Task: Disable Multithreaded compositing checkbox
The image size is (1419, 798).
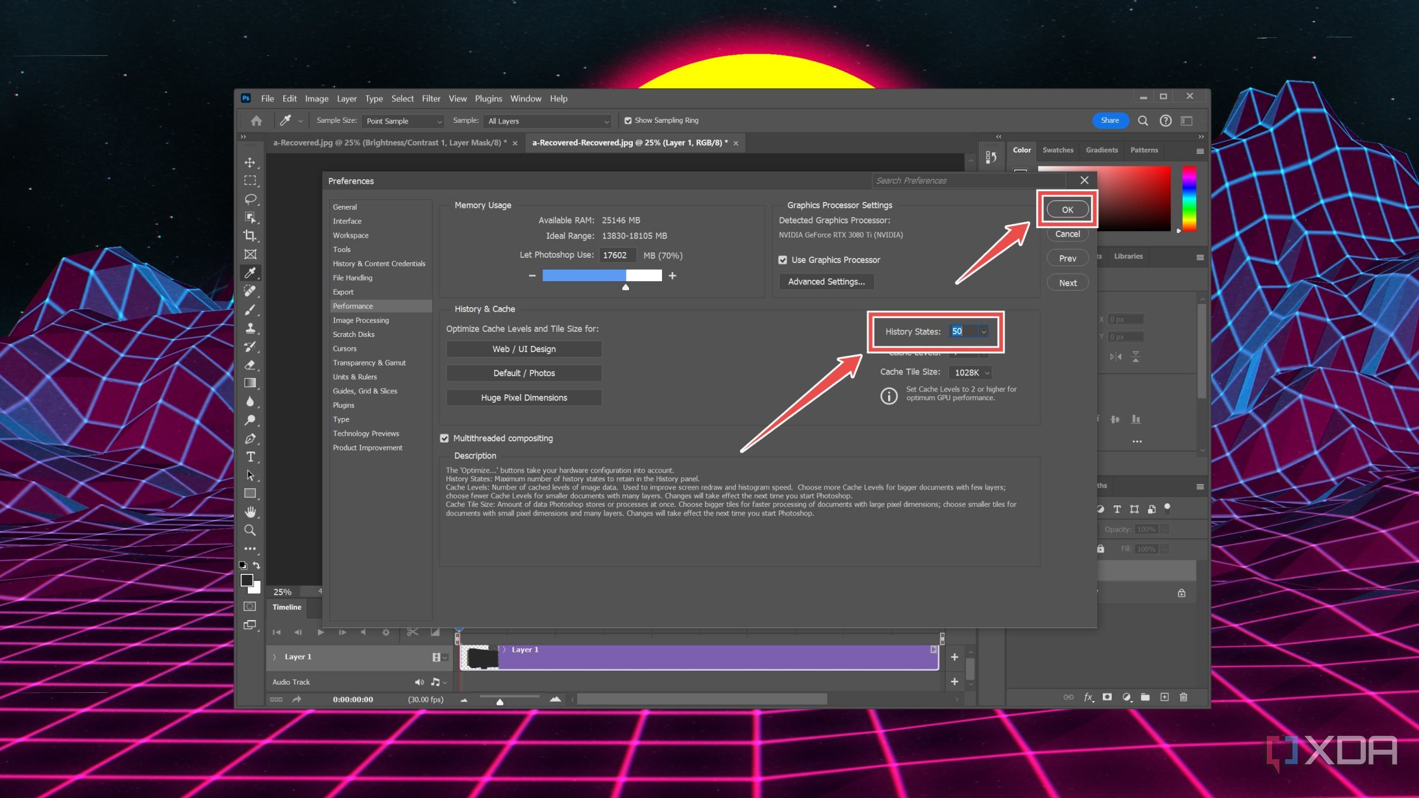Action: [444, 438]
